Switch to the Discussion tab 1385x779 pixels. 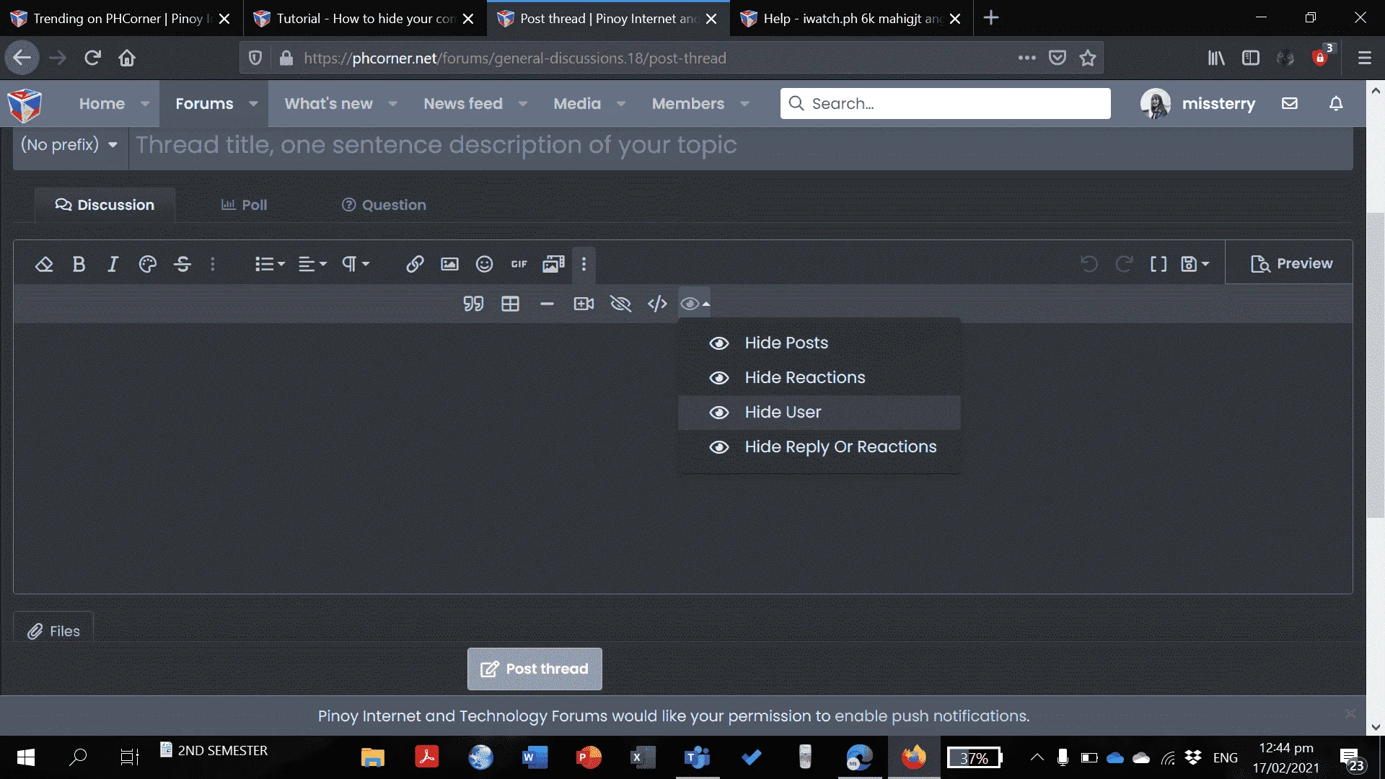[105, 205]
